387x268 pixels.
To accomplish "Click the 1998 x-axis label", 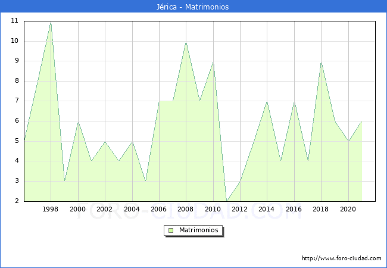I will 51,209.
